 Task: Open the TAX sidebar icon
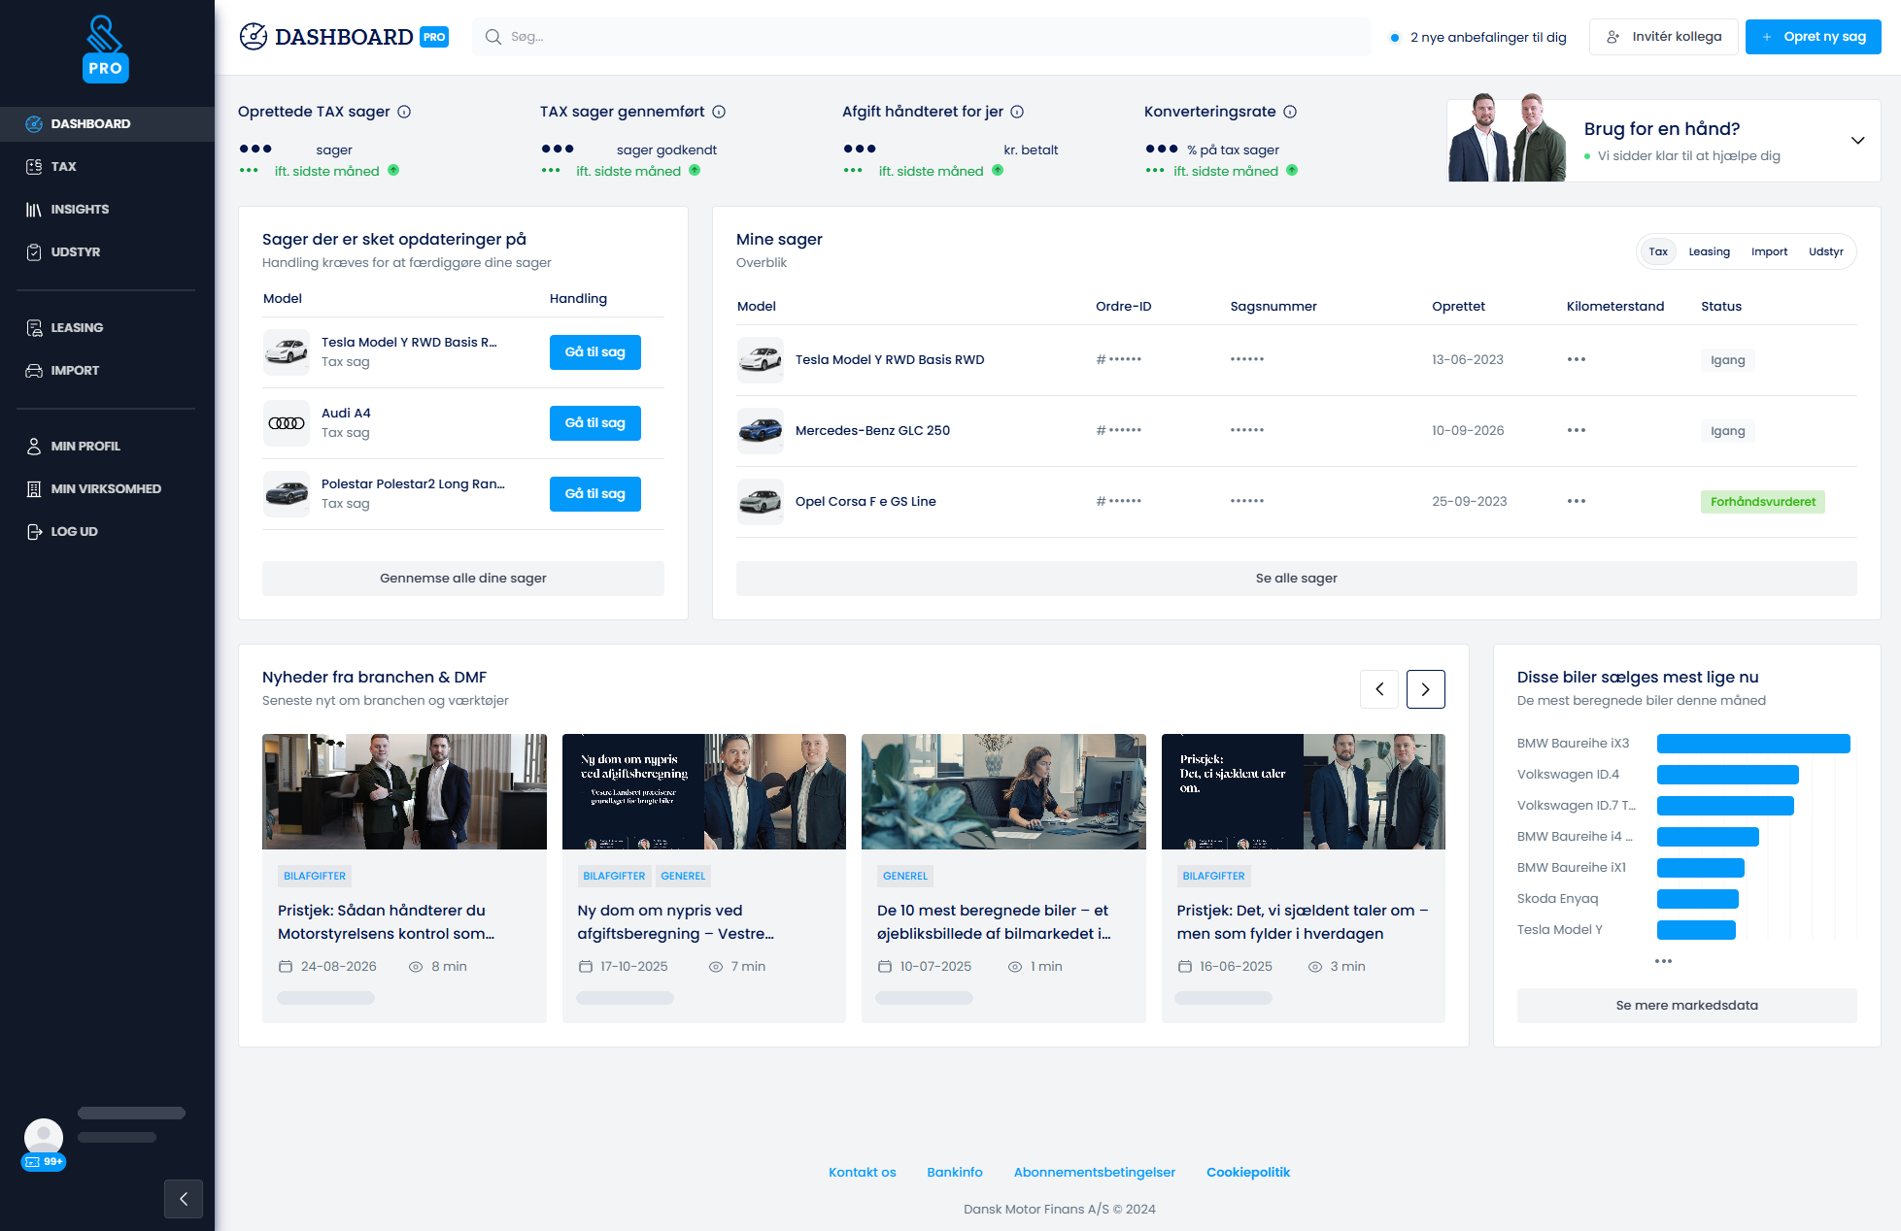coord(34,167)
